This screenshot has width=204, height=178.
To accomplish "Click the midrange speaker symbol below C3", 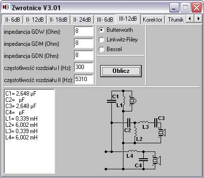I will click(162, 133).
